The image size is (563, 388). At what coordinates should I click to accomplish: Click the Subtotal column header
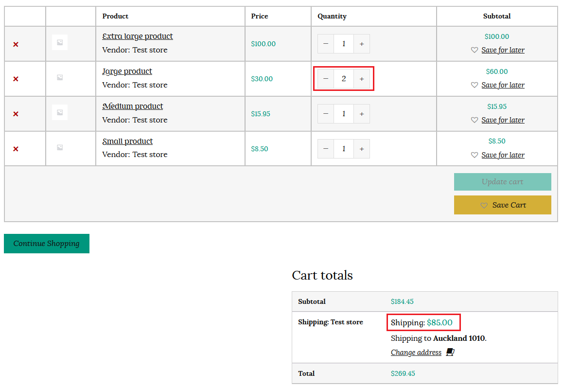[496, 16]
